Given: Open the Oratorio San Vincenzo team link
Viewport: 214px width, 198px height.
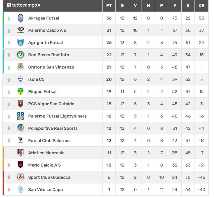Looking at the screenshot, I should tap(51, 67).
